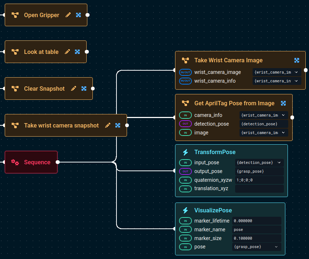Viewport: 309px width, 259px height.
Task: Select the Open Gripper node title
Action: [41, 15]
